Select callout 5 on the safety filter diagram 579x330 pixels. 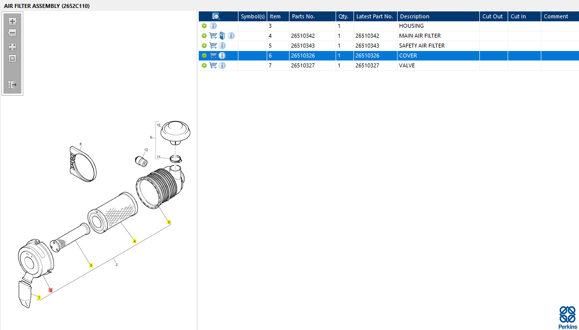(x=91, y=265)
